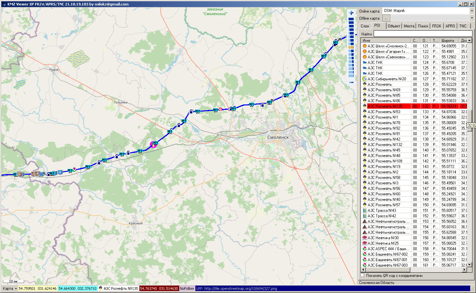The width and height of the screenshot is (476, 293).
Task: Click 'Смоленская Область' label
Action: coord(377,283)
